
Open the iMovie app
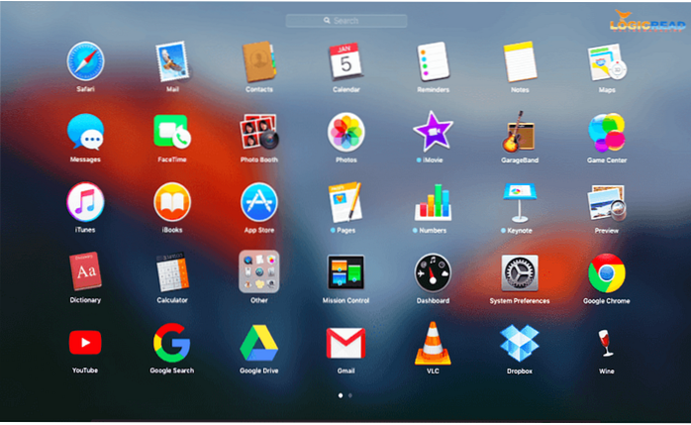pos(433,132)
